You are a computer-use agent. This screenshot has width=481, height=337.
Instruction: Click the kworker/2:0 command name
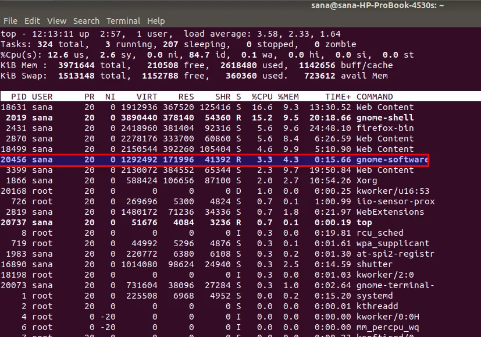click(385, 275)
